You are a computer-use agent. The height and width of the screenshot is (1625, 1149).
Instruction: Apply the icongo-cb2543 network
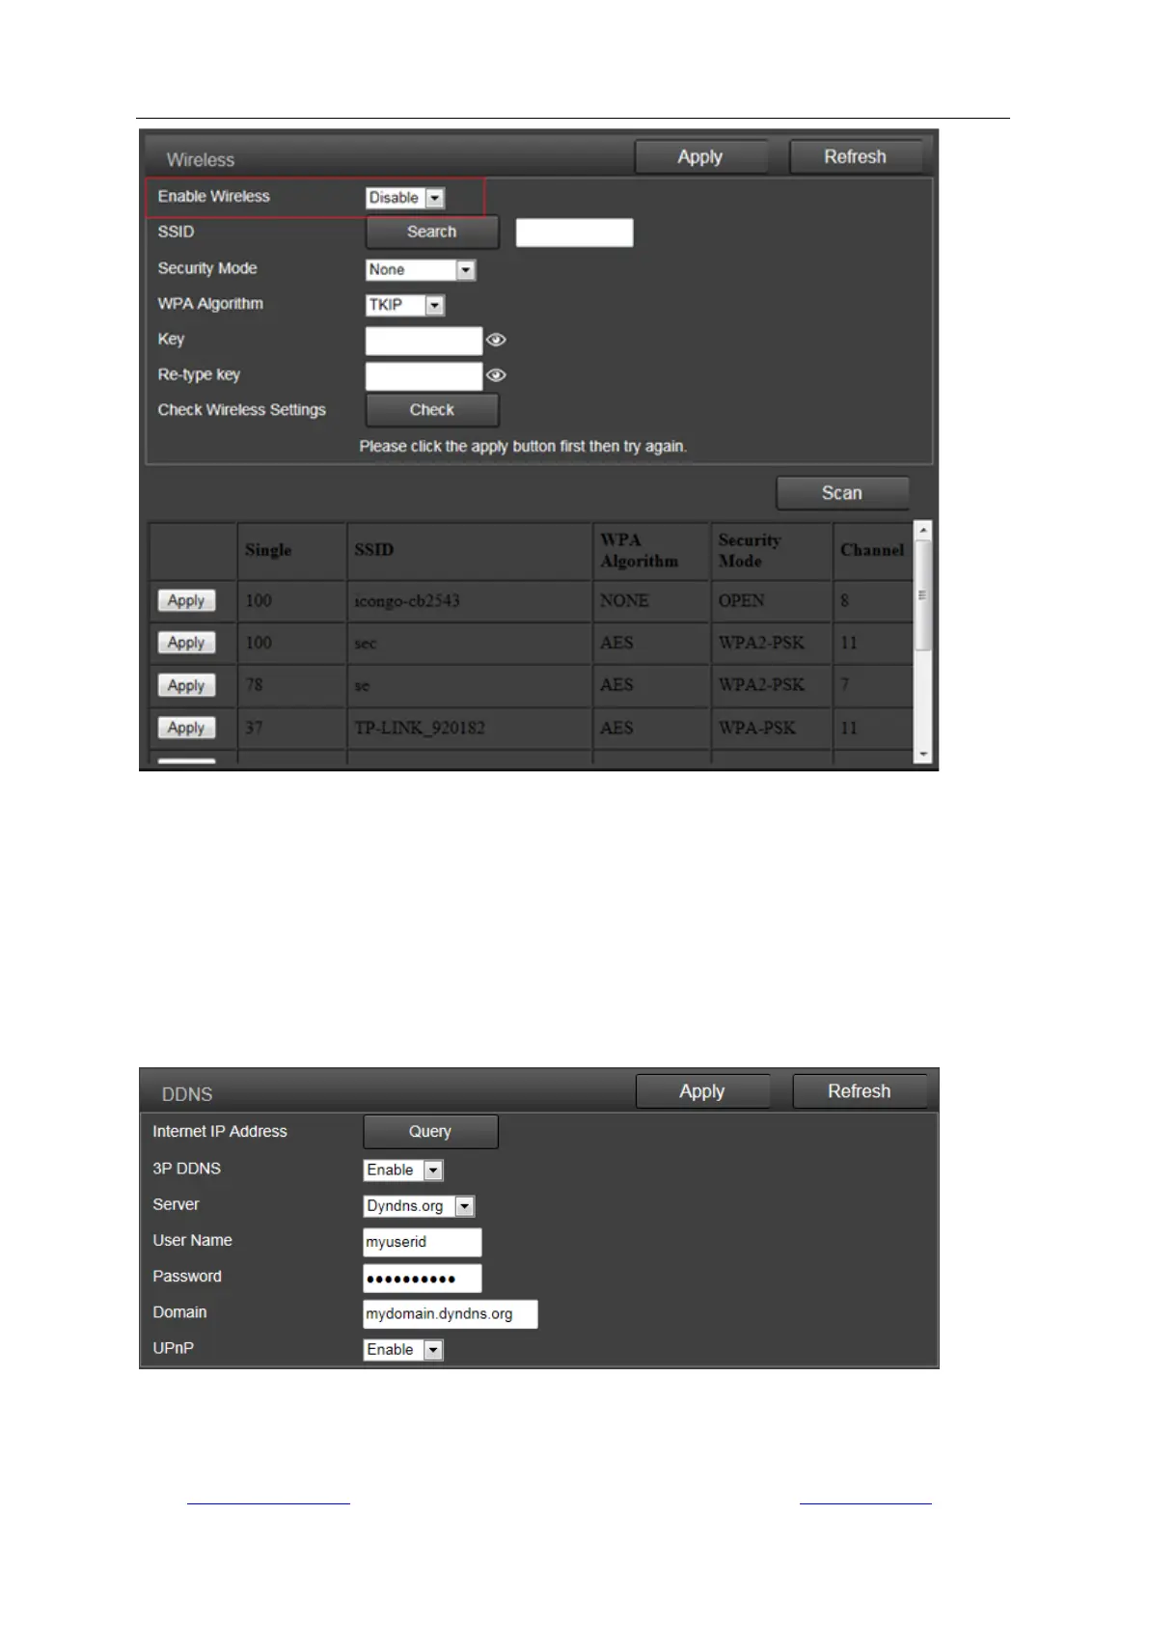pos(186,600)
